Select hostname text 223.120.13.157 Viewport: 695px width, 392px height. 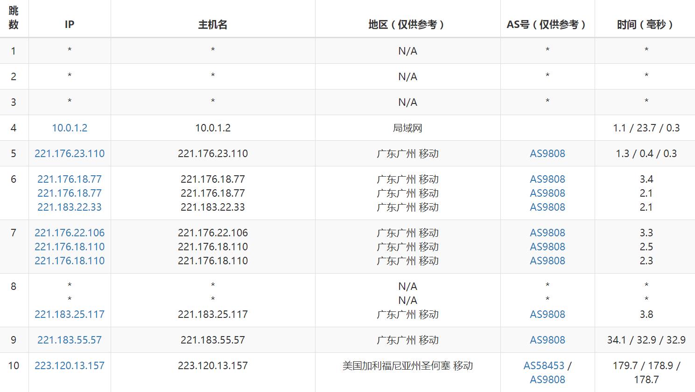coord(213,365)
